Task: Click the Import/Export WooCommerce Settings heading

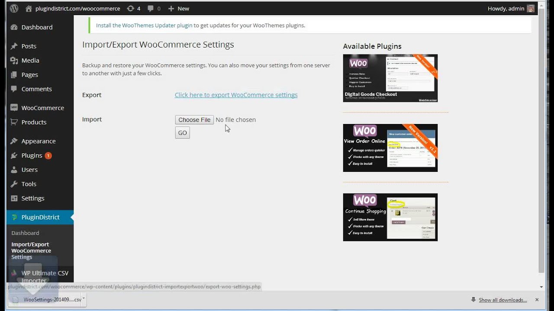Action: click(x=158, y=44)
